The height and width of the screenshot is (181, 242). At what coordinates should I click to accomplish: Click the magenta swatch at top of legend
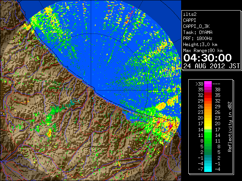pyautogui.click(x=208, y=84)
